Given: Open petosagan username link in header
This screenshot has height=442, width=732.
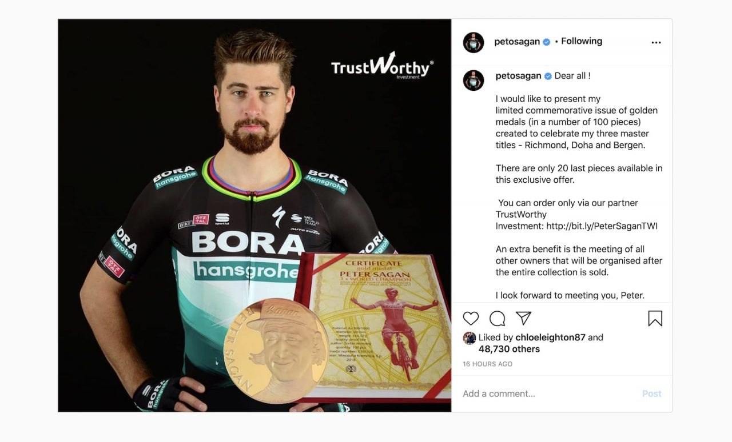Looking at the screenshot, I should (x=517, y=42).
